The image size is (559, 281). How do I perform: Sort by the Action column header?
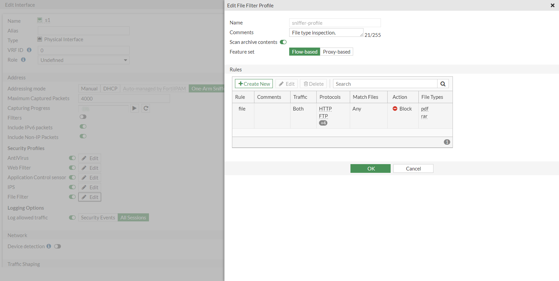[x=403, y=97]
